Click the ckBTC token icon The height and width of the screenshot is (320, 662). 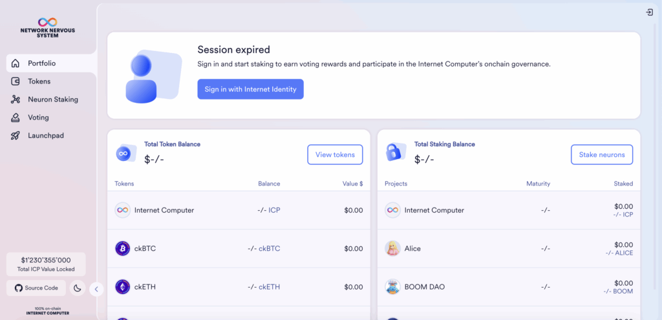122,248
